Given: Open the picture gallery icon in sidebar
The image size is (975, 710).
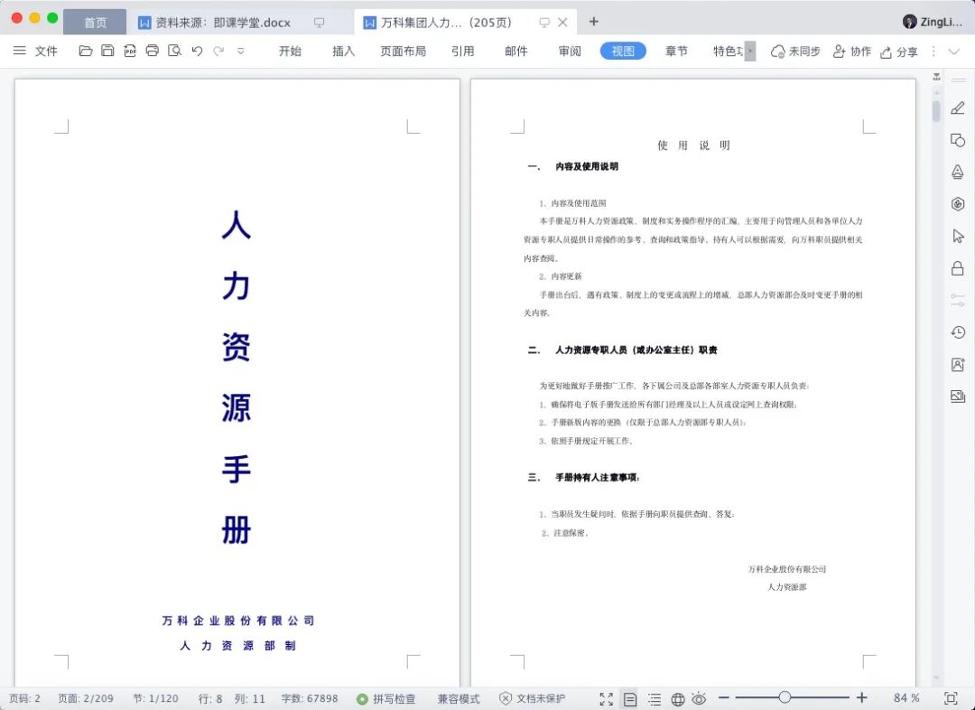Looking at the screenshot, I should (958, 397).
